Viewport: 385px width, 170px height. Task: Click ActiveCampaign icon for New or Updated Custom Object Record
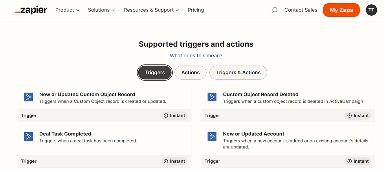click(x=28, y=97)
